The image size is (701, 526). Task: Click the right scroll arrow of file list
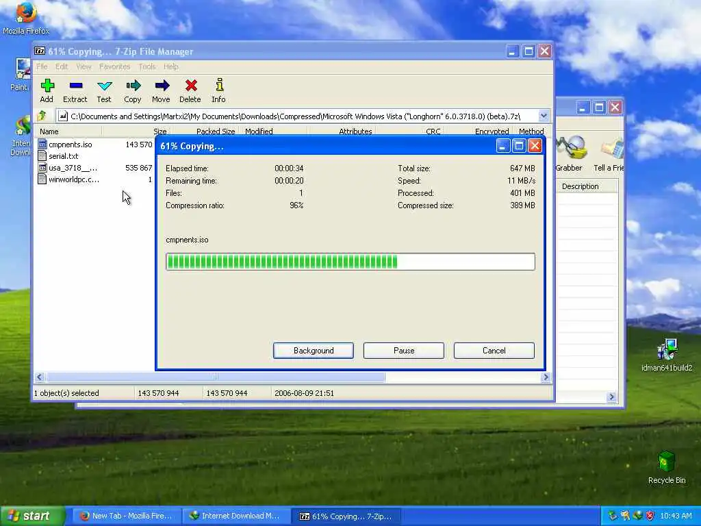pyautogui.click(x=546, y=377)
